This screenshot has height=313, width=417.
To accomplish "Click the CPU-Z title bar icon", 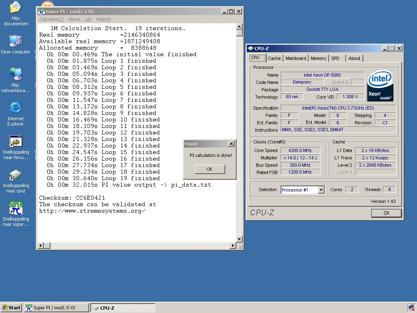I will 250,48.
